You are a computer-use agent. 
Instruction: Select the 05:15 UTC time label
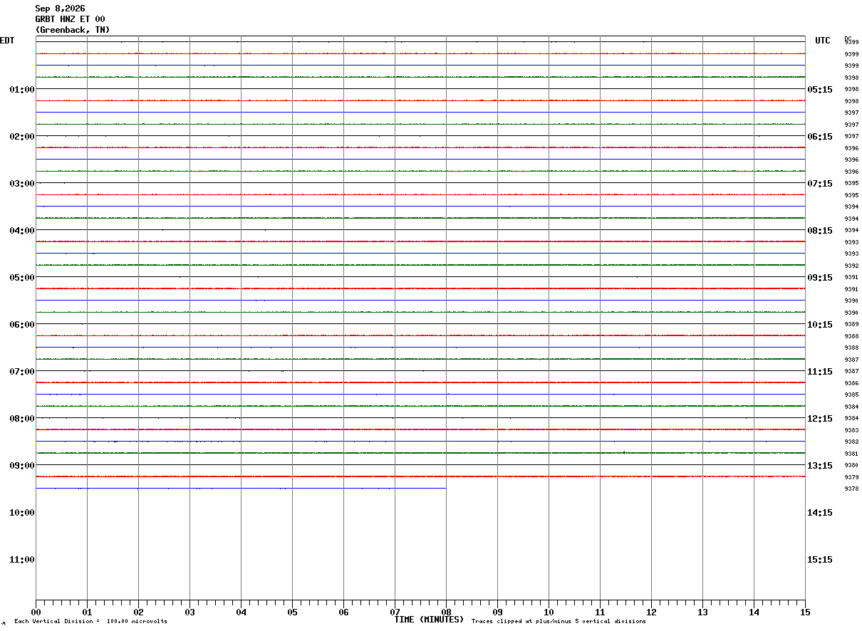(819, 90)
